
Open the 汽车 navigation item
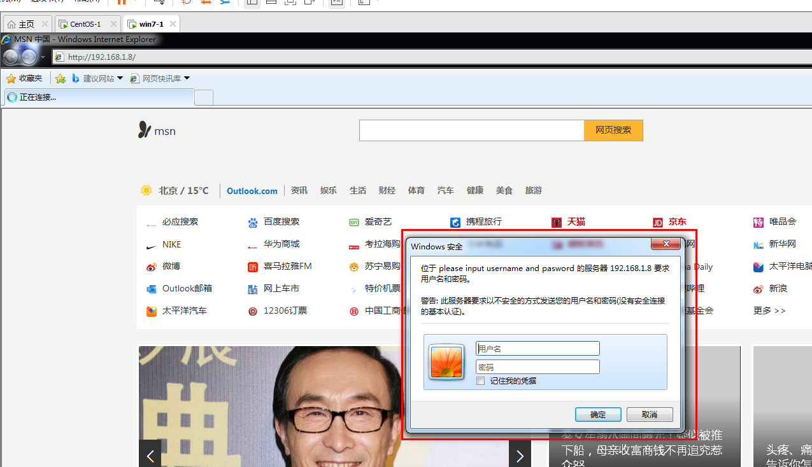446,190
